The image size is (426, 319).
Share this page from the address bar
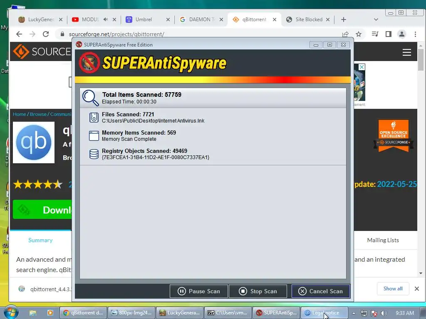tap(345, 34)
